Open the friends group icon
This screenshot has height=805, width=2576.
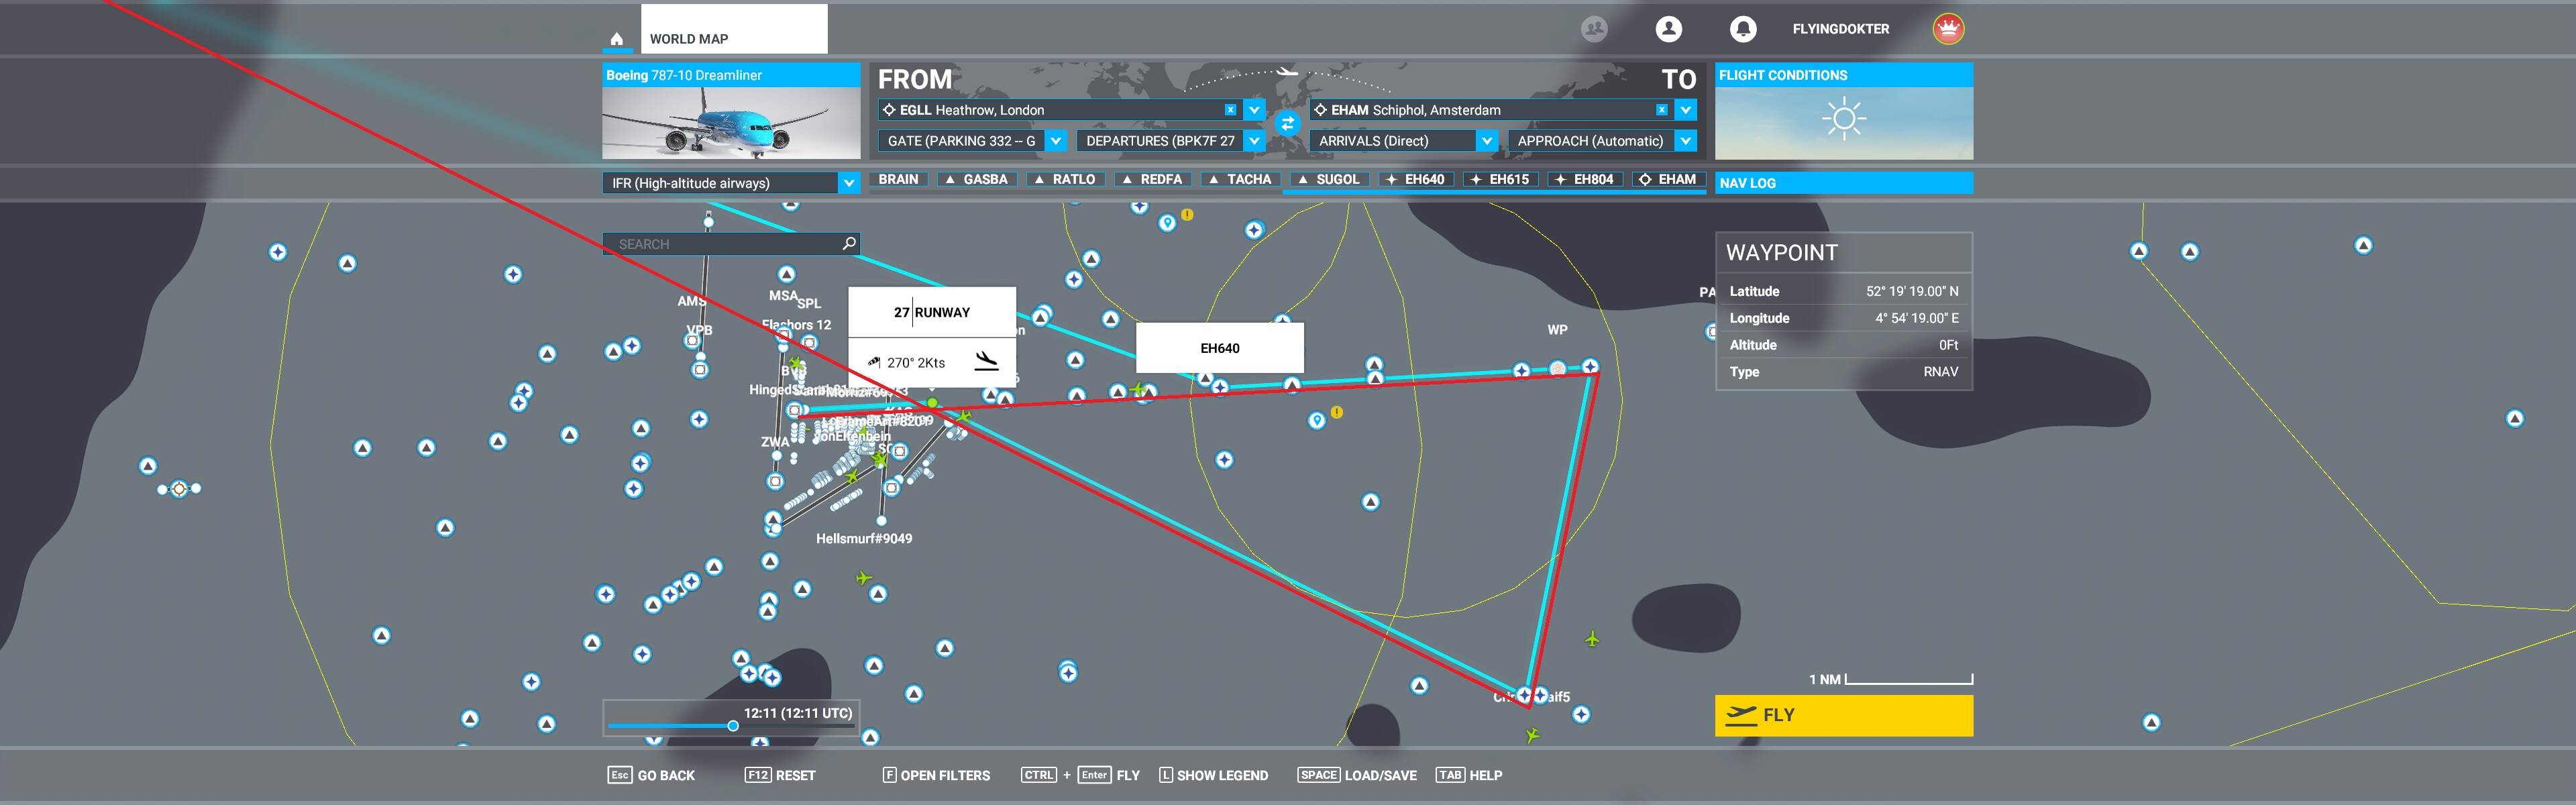pyautogui.click(x=1594, y=29)
